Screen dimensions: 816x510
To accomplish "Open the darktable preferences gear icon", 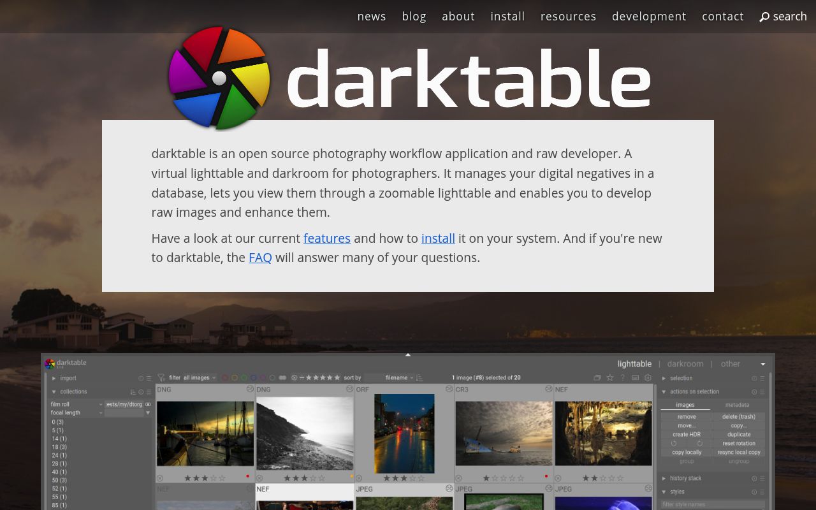I will pos(647,377).
